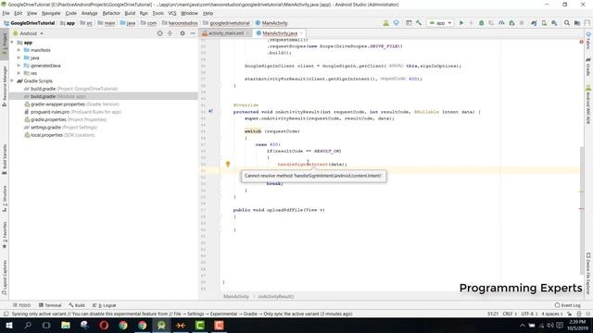Expand the res folder
This screenshot has width=593, height=333.
pos(19,73)
